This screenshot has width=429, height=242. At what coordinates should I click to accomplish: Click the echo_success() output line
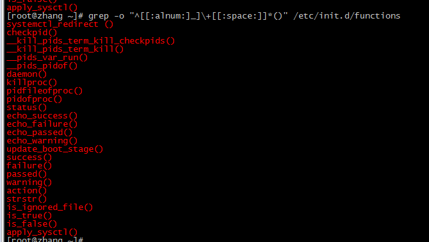coord(42,116)
